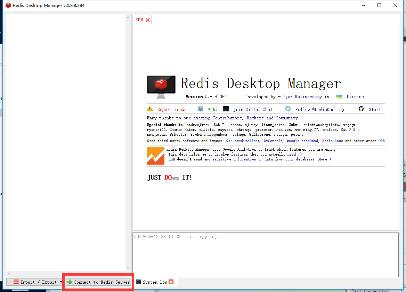This screenshot has height=292, width=406.
Task: Click the Redis app icon in title bar
Action: click(x=8, y=5)
